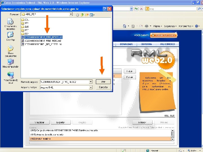This screenshot has height=152, width=203.
Task: Click the Excluir button
Action: [x=130, y=77]
